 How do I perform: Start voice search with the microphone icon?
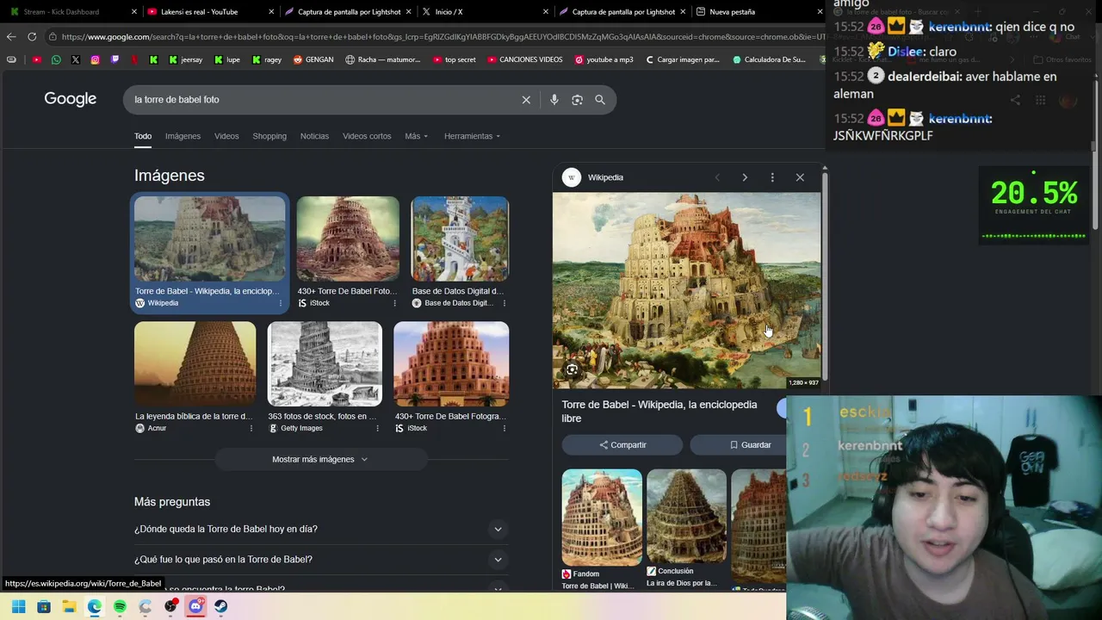coord(554,100)
